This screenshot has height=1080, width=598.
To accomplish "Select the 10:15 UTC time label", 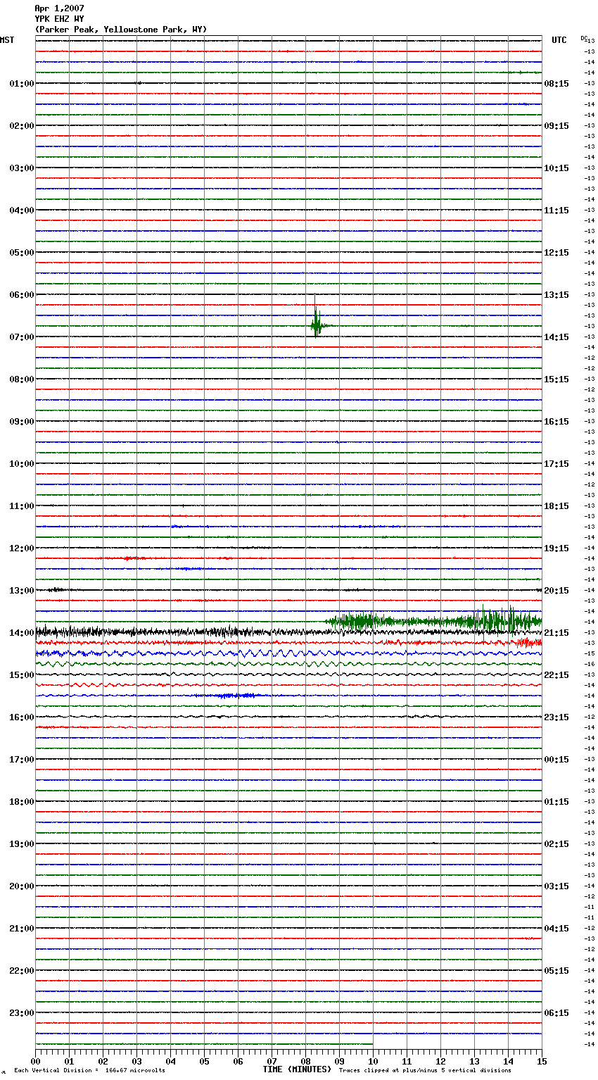I will [556, 168].
